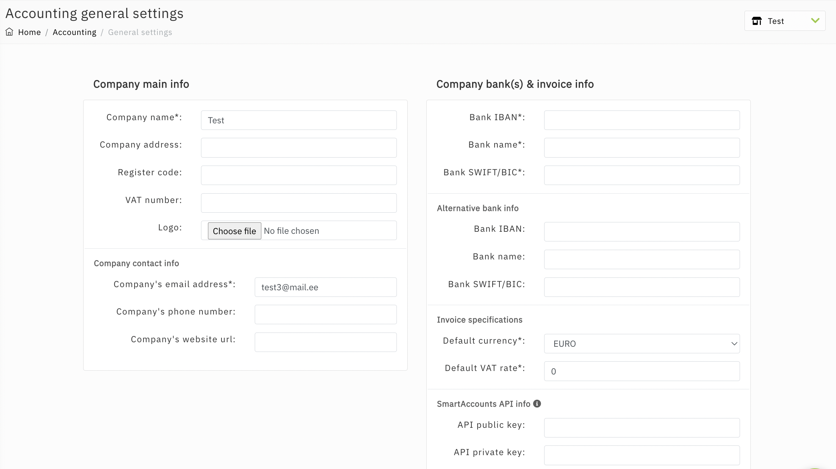The width and height of the screenshot is (836, 469).
Task: Click the Choose file logo button
Action: (234, 231)
